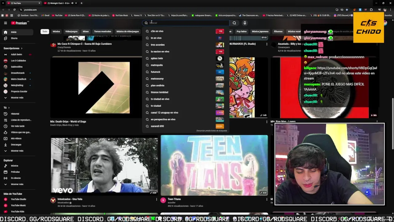
Task: Play the Teen Titans video thumbnail
Action: point(214,165)
